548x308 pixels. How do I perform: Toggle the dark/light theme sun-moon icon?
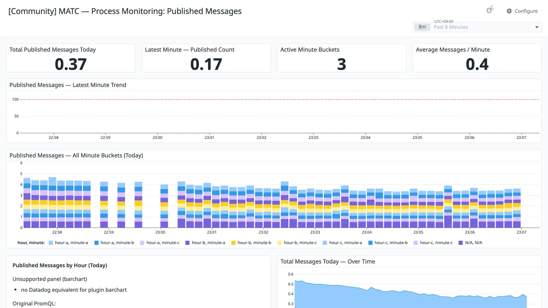490,10
